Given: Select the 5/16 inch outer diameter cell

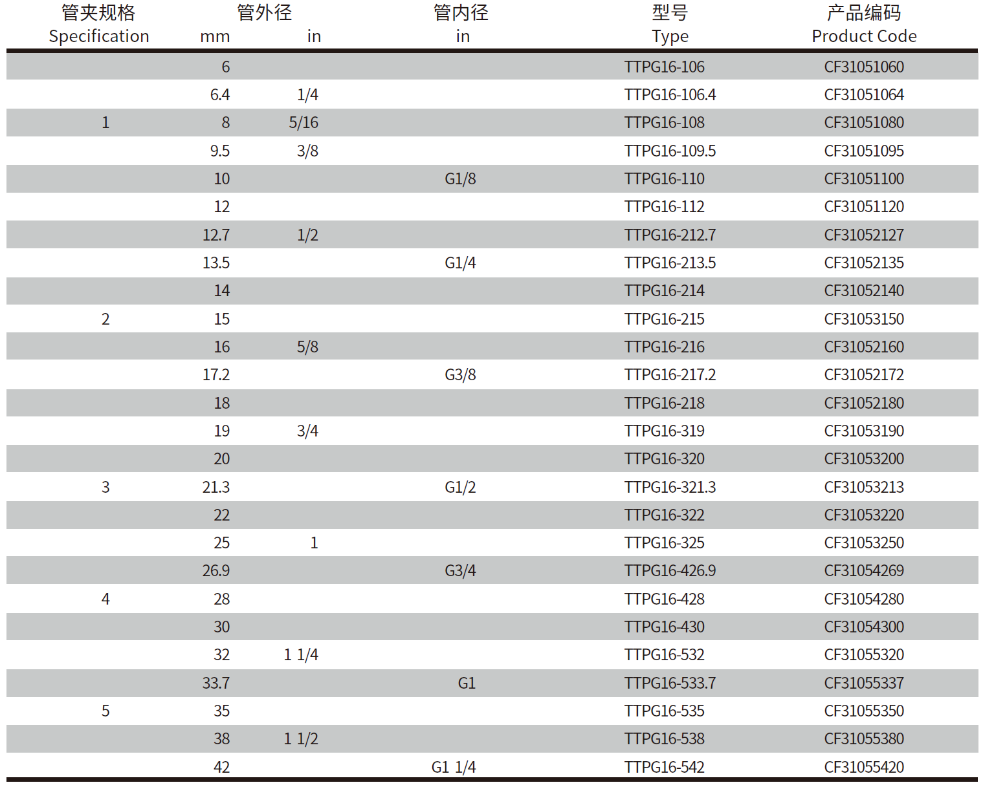Looking at the screenshot, I should pos(304,122).
